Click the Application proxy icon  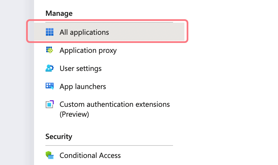point(50,50)
